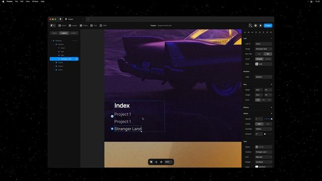Click the Content field Stranger Land

pos(264,152)
